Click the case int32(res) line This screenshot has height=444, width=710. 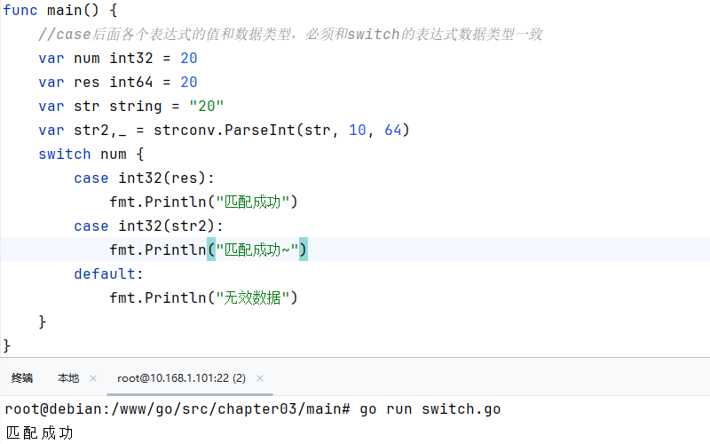(144, 178)
